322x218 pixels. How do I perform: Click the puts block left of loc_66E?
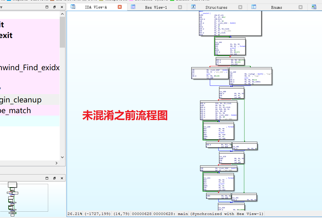[x=210, y=73]
